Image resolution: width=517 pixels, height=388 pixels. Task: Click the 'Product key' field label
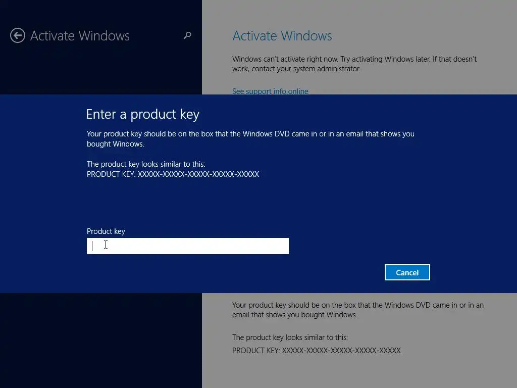106,231
